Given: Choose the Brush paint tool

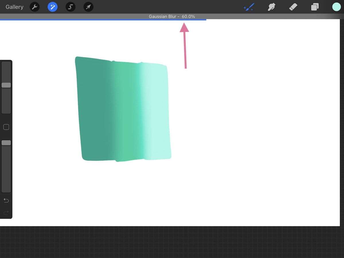Looking at the screenshot, I should click(x=249, y=7).
